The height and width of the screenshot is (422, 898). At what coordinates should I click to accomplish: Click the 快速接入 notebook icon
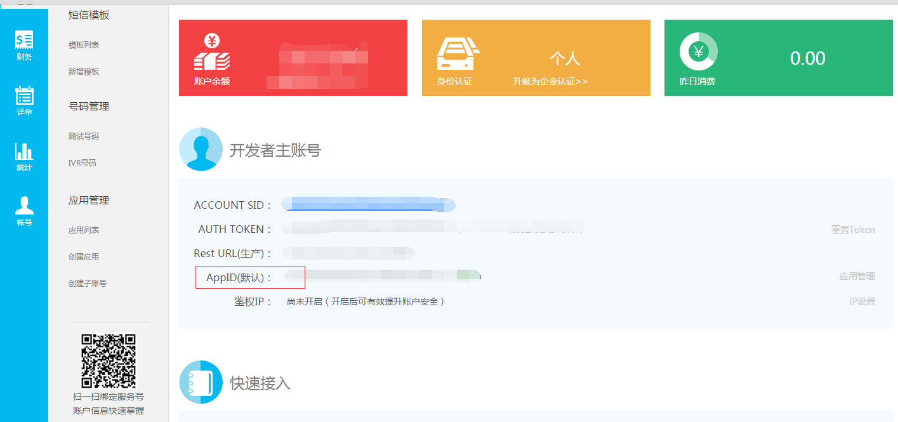(x=201, y=382)
